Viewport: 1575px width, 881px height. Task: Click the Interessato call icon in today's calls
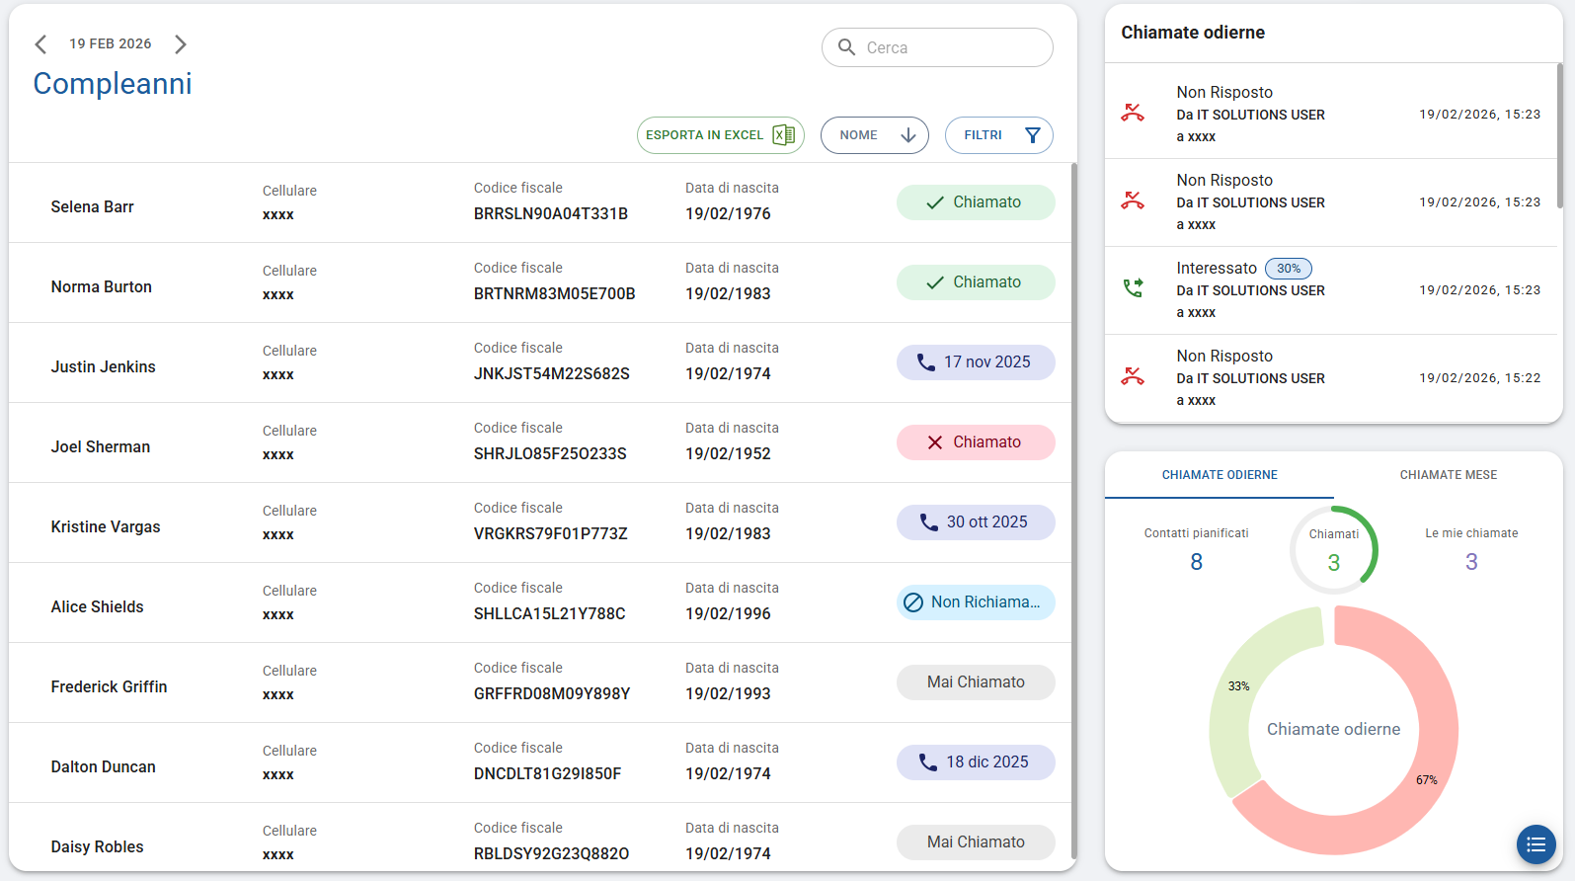click(1133, 288)
